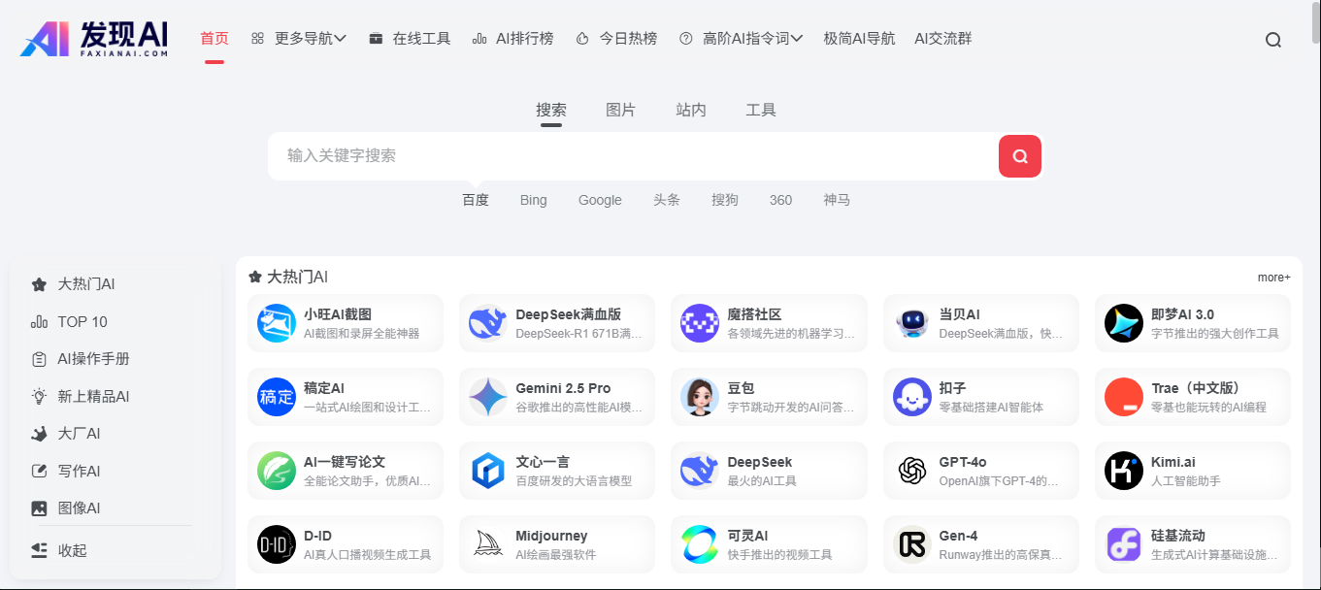Viewport: 1321px width, 590px height.
Task: Select 神马 search engine
Action: coord(837,200)
